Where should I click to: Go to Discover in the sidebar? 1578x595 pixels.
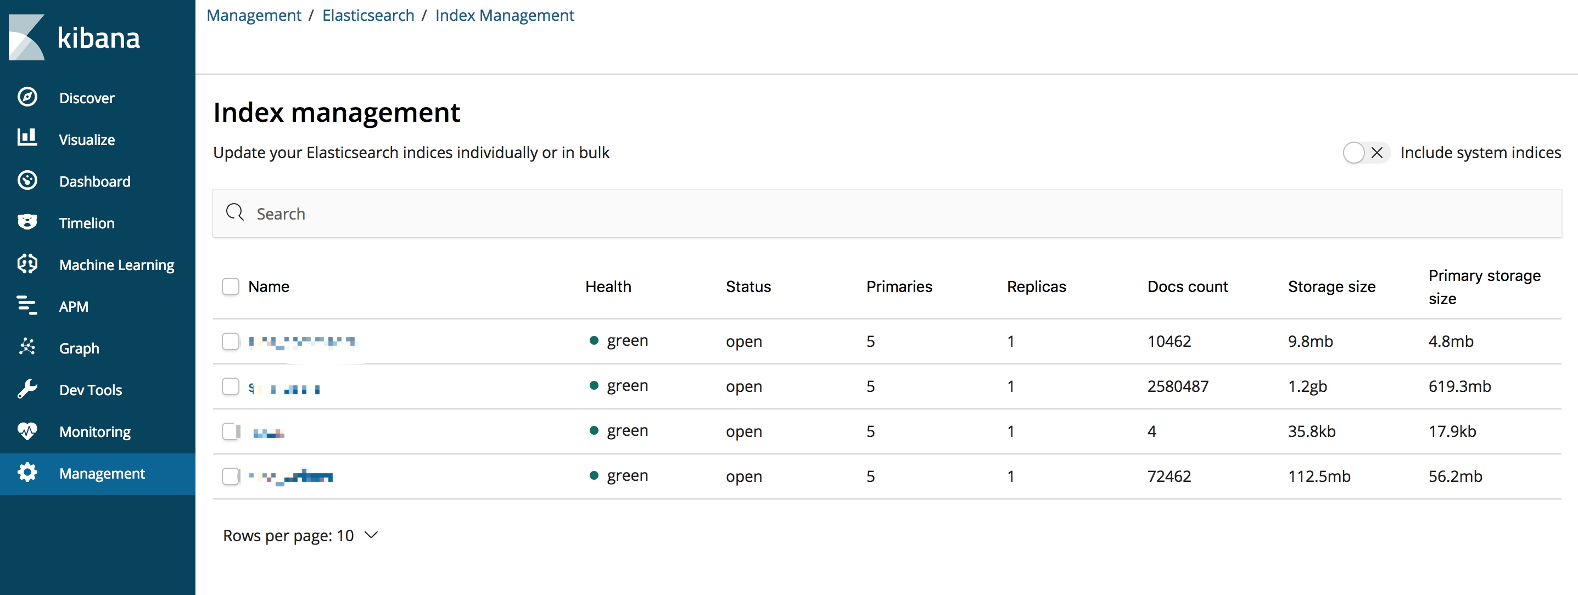tap(87, 98)
